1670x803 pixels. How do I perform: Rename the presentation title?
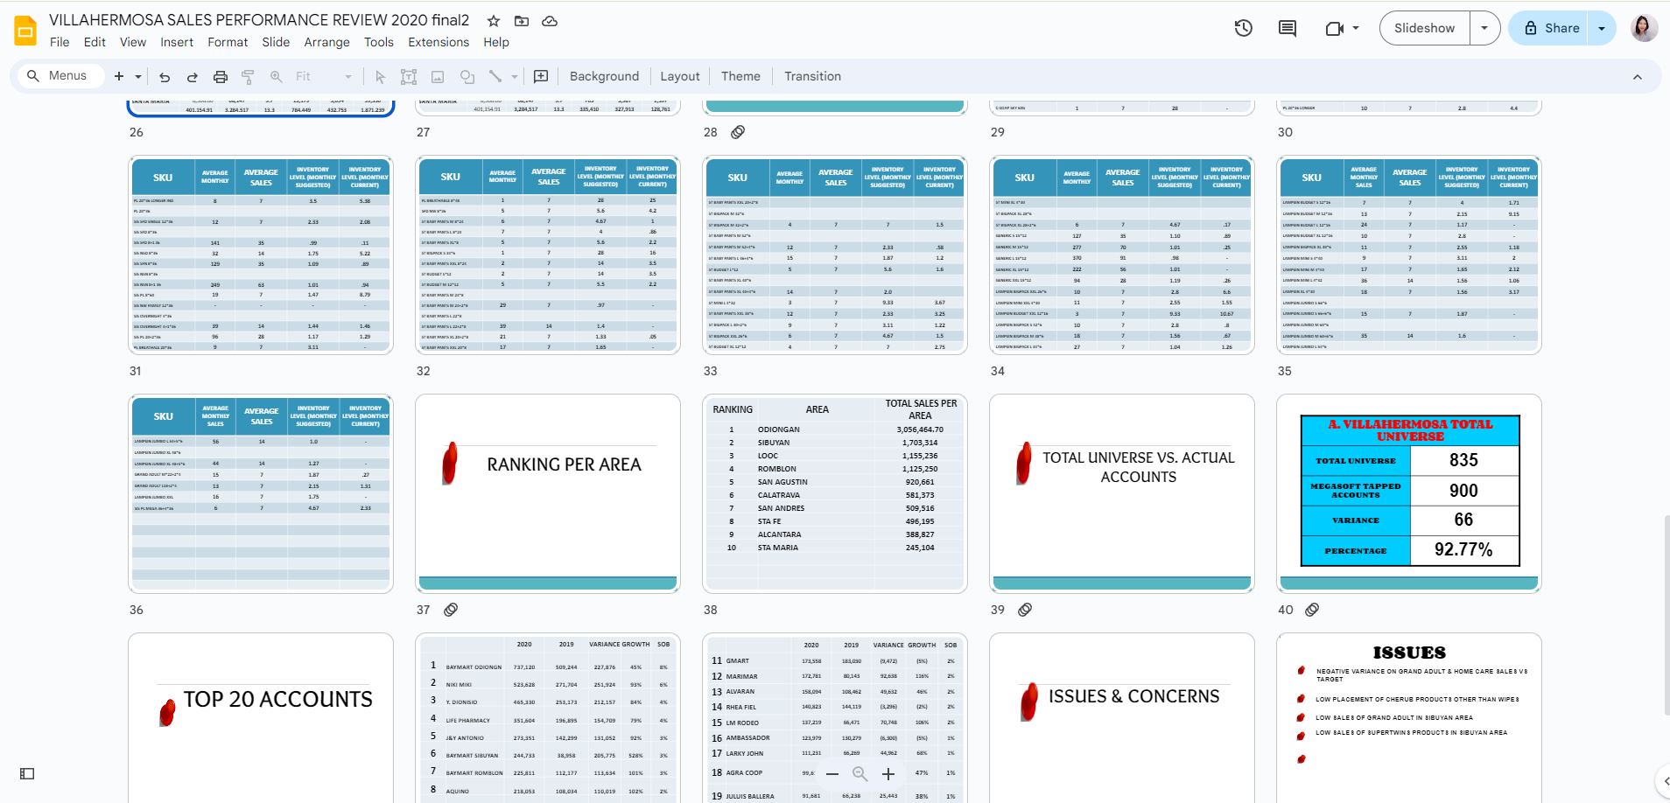pos(259,20)
